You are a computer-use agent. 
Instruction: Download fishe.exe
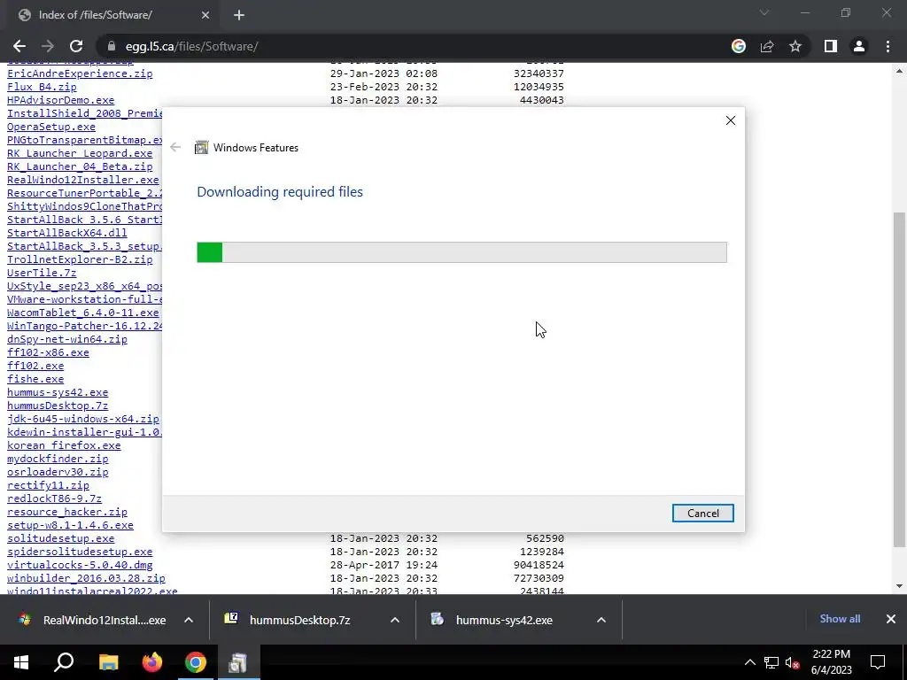coord(35,379)
